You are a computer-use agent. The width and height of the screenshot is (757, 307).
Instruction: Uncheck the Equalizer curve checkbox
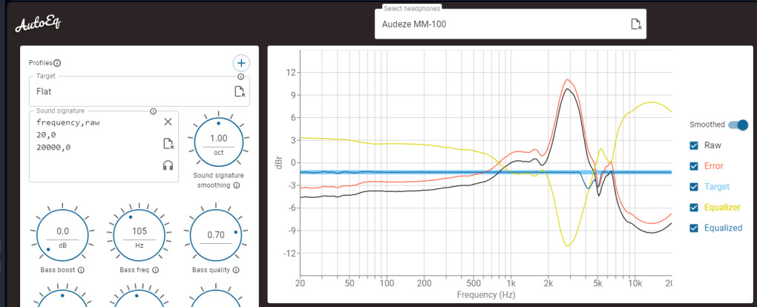click(694, 208)
